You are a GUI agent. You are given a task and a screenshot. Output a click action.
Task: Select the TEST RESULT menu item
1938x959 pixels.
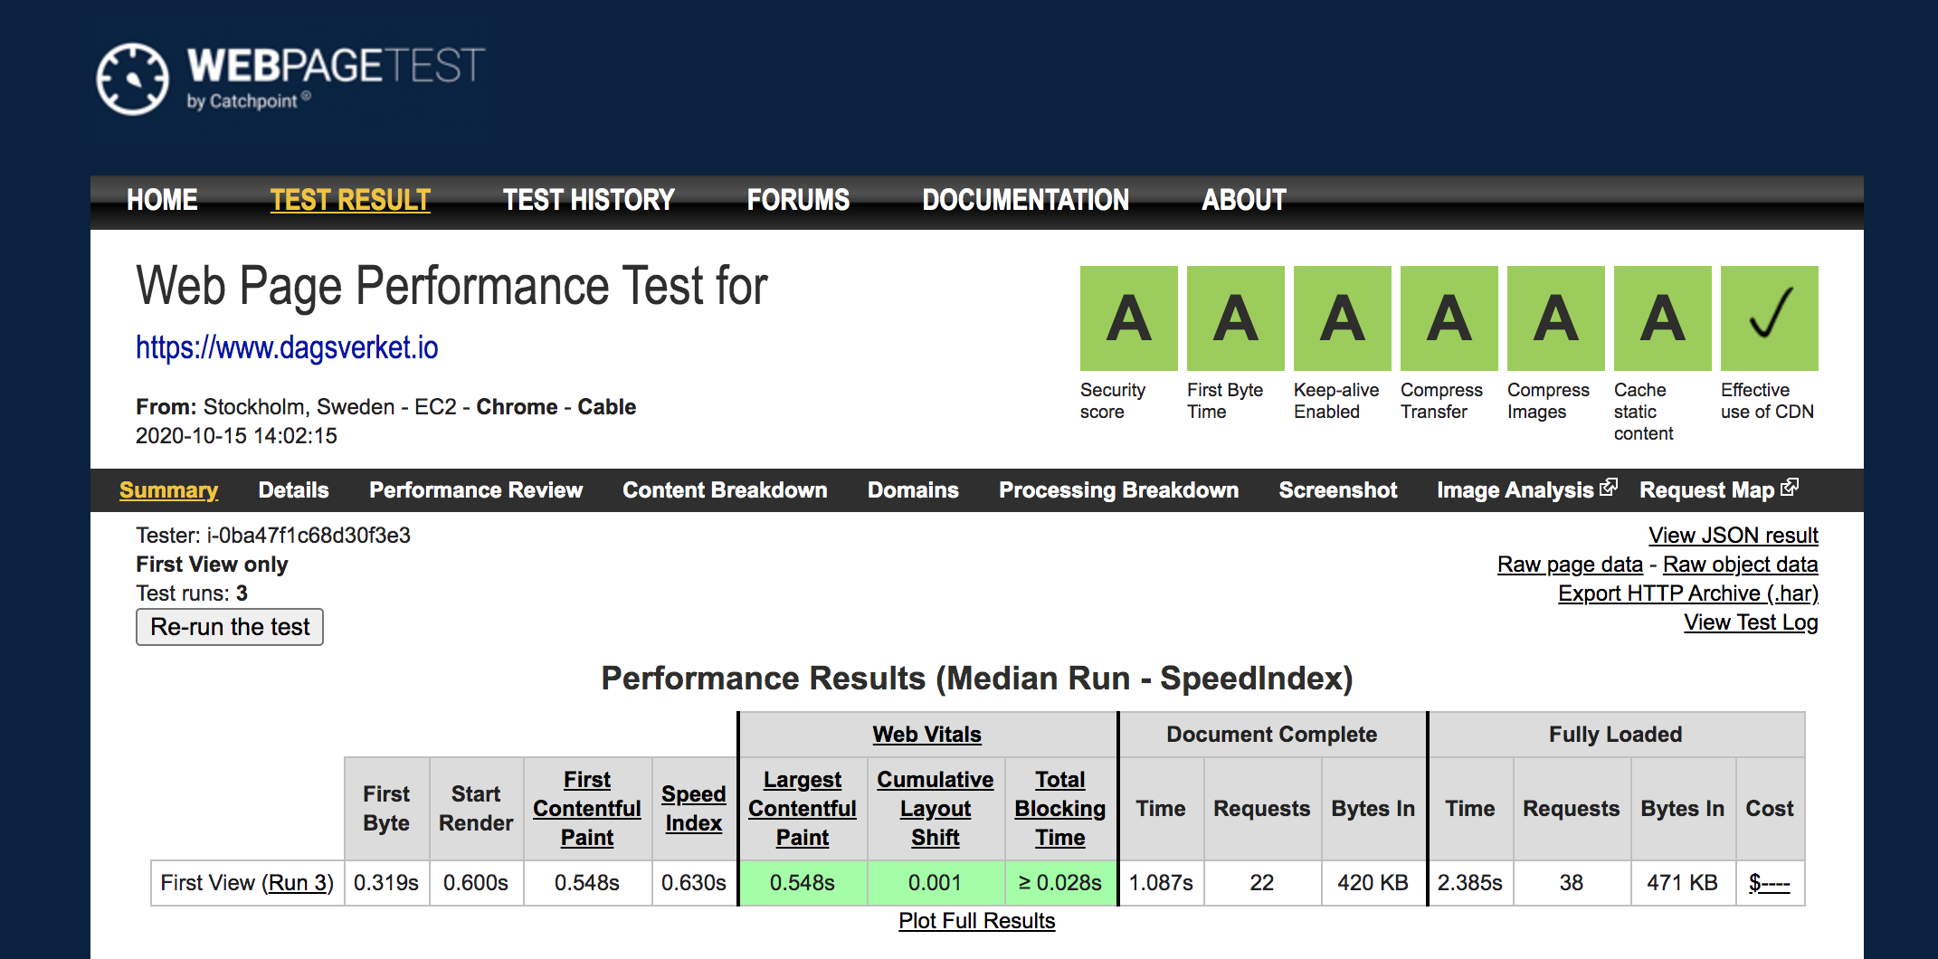[x=350, y=200]
